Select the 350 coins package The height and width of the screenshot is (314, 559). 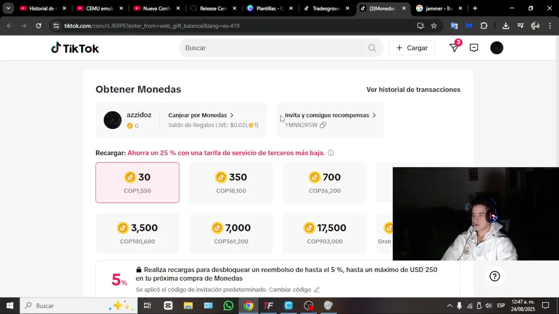pyautogui.click(x=231, y=183)
